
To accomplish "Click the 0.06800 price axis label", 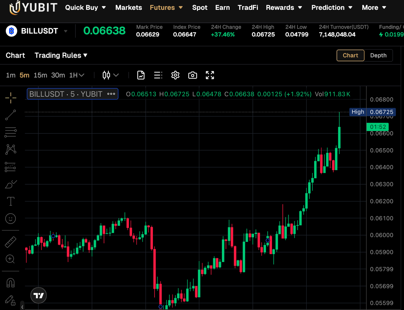I will coord(382,99).
